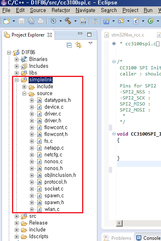This screenshot has height=241, width=161.
Task: Select flowcont.c in the tree
Action: [x=56, y=128]
